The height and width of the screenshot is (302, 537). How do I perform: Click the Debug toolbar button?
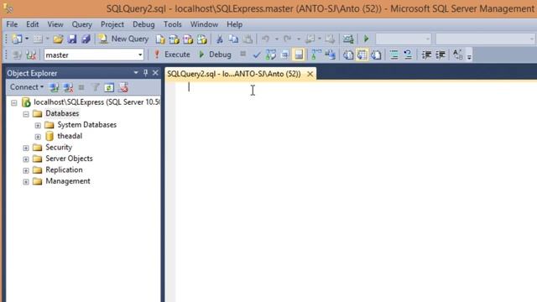click(x=215, y=55)
